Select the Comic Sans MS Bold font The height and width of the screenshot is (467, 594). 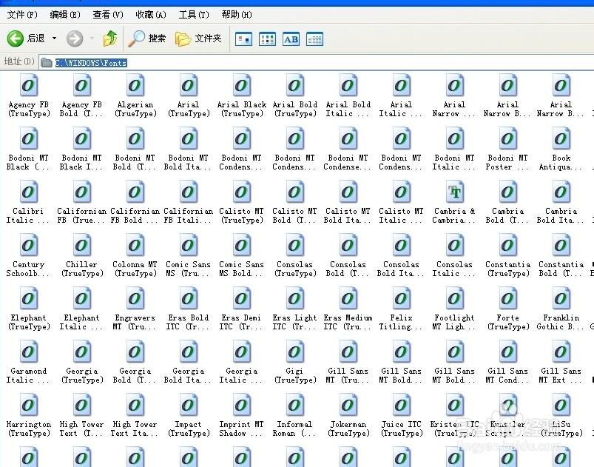(x=241, y=255)
